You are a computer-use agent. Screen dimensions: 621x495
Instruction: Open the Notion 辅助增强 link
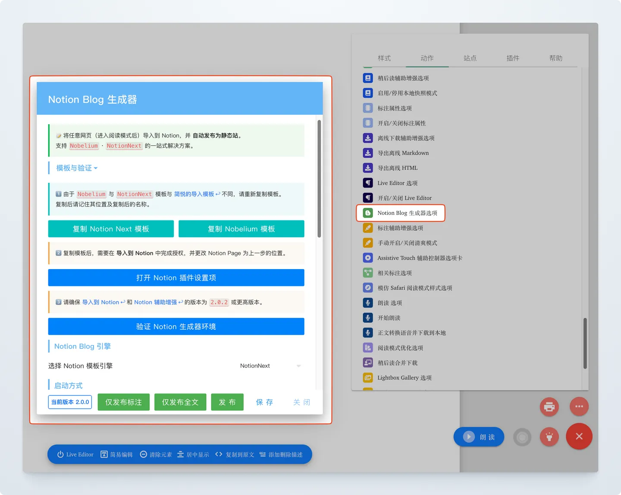[x=158, y=302]
